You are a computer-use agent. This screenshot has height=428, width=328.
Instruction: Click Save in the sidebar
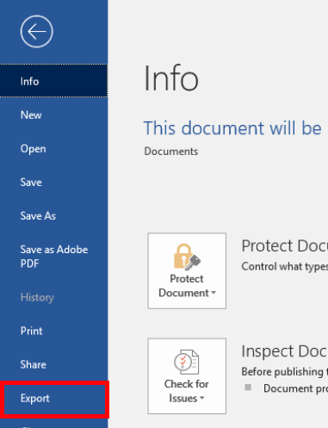click(x=53, y=183)
